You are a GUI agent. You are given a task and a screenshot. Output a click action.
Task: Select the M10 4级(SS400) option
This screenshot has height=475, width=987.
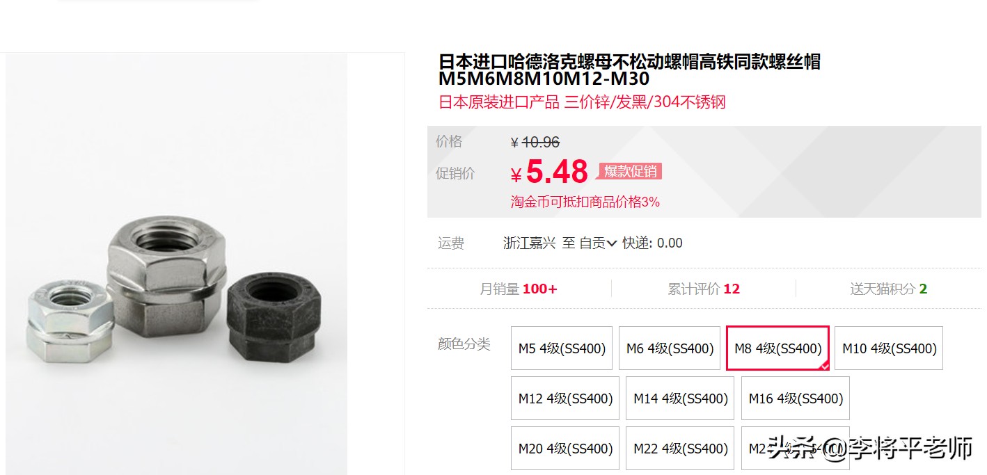coord(889,348)
